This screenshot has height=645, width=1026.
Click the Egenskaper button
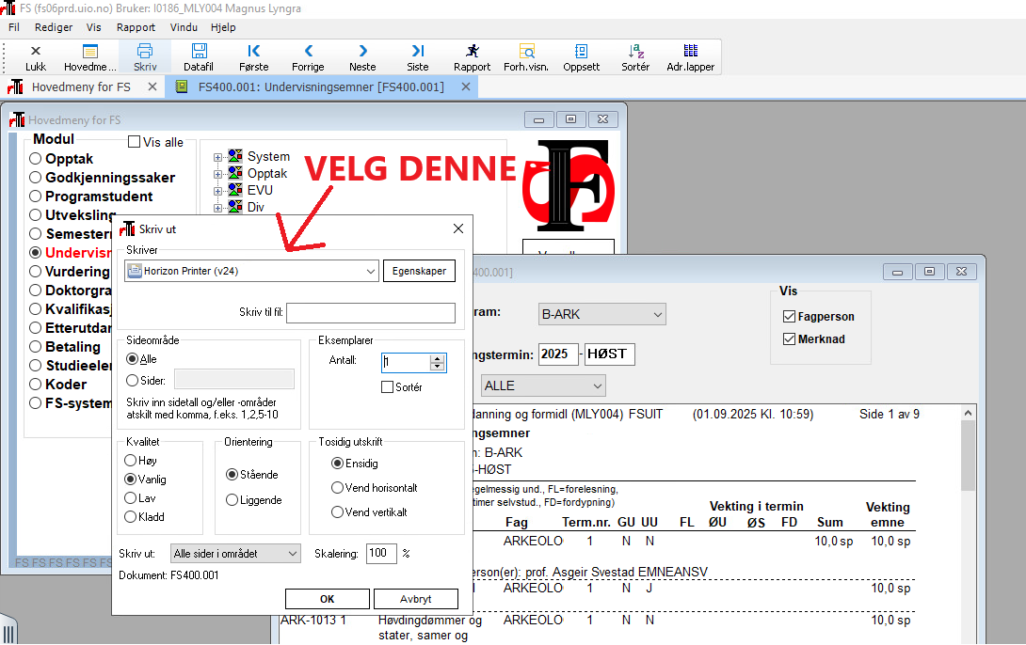[x=419, y=271]
